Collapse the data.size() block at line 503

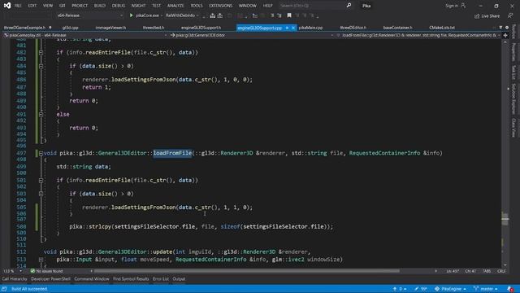(x=41, y=194)
